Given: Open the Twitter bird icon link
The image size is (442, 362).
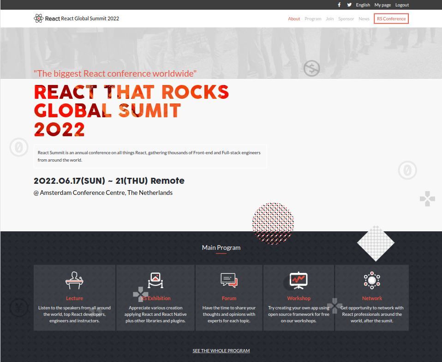Looking at the screenshot, I should click(349, 5).
